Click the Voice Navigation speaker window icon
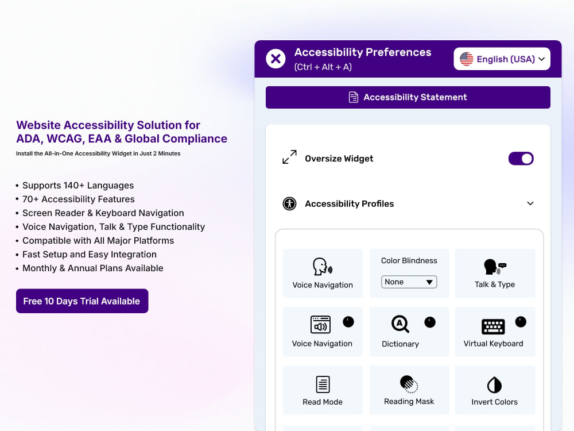The image size is (574, 431). pos(320,324)
